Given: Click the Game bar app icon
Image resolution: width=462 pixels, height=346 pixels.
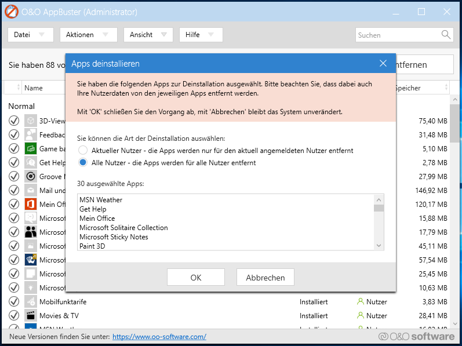Looking at the screenshot, I should click(x=31, y=148).
